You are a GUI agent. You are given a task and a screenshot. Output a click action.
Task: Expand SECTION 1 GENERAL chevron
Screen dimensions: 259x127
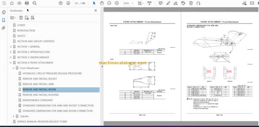click(11, 47)
